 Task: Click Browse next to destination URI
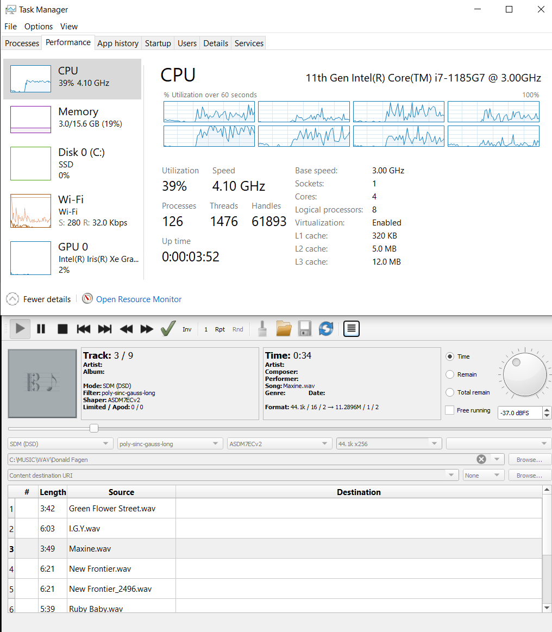[x=529, y=475]
